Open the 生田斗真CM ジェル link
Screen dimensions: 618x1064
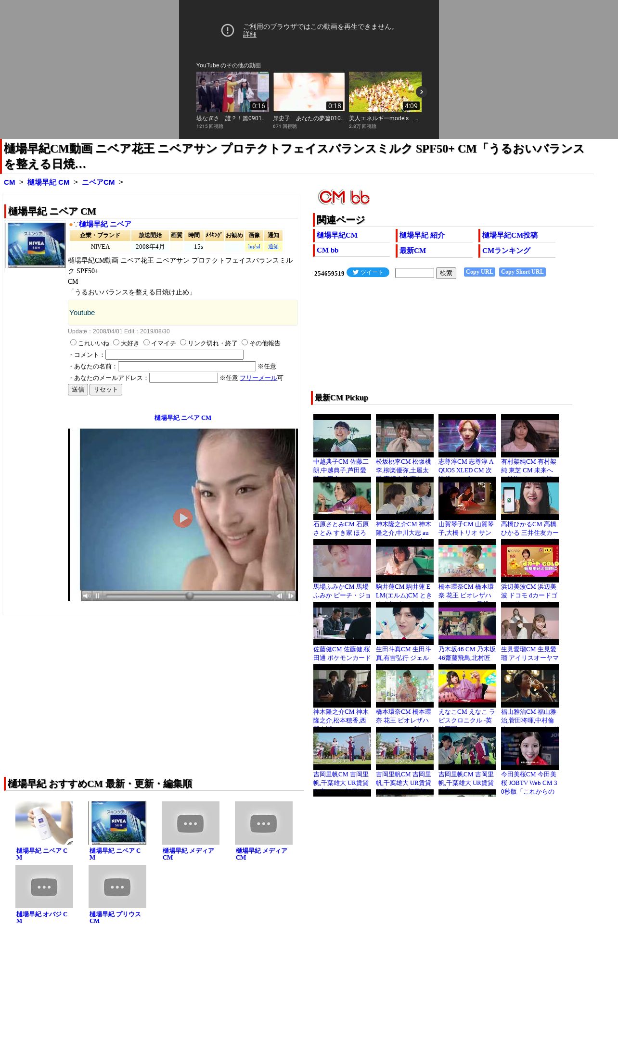click(403, 654)
